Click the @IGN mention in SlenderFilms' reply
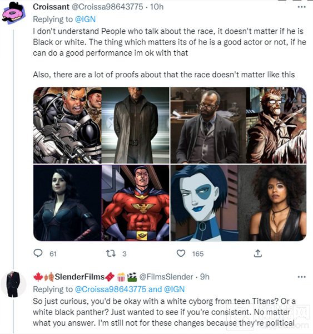The width and height of the screenshot is (313, 334). click(x=174, y=289)
